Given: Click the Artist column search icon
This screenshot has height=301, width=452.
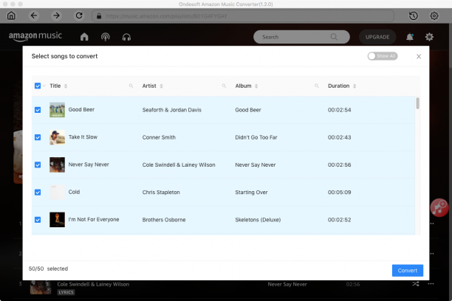Looking at the screenshot, I should point(224,86).
